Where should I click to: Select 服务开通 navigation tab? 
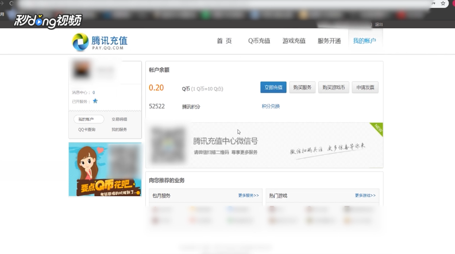coord(329,41)
